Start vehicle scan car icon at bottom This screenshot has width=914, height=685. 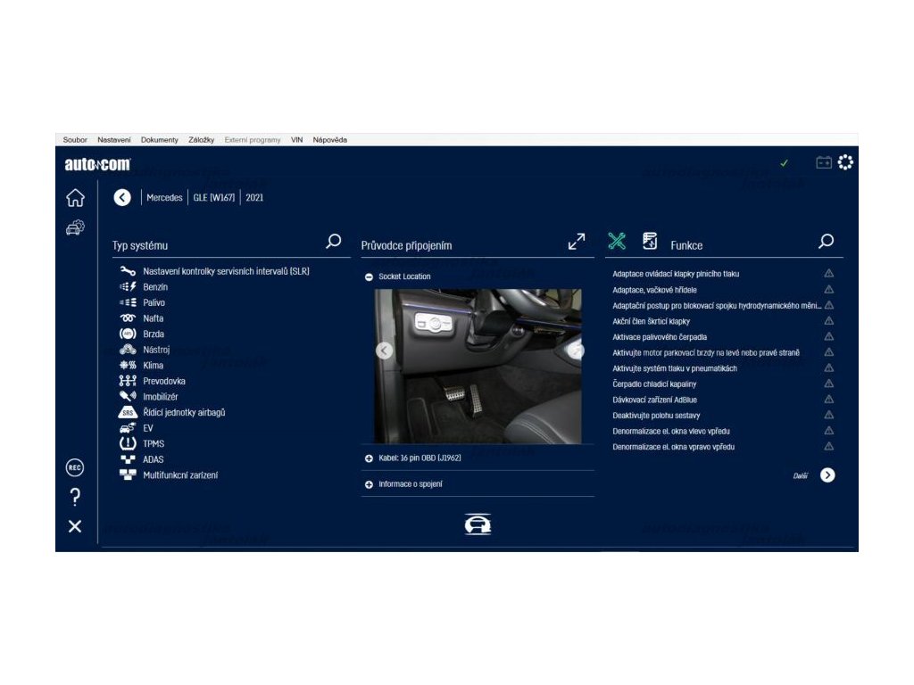(x=478, y=524)
